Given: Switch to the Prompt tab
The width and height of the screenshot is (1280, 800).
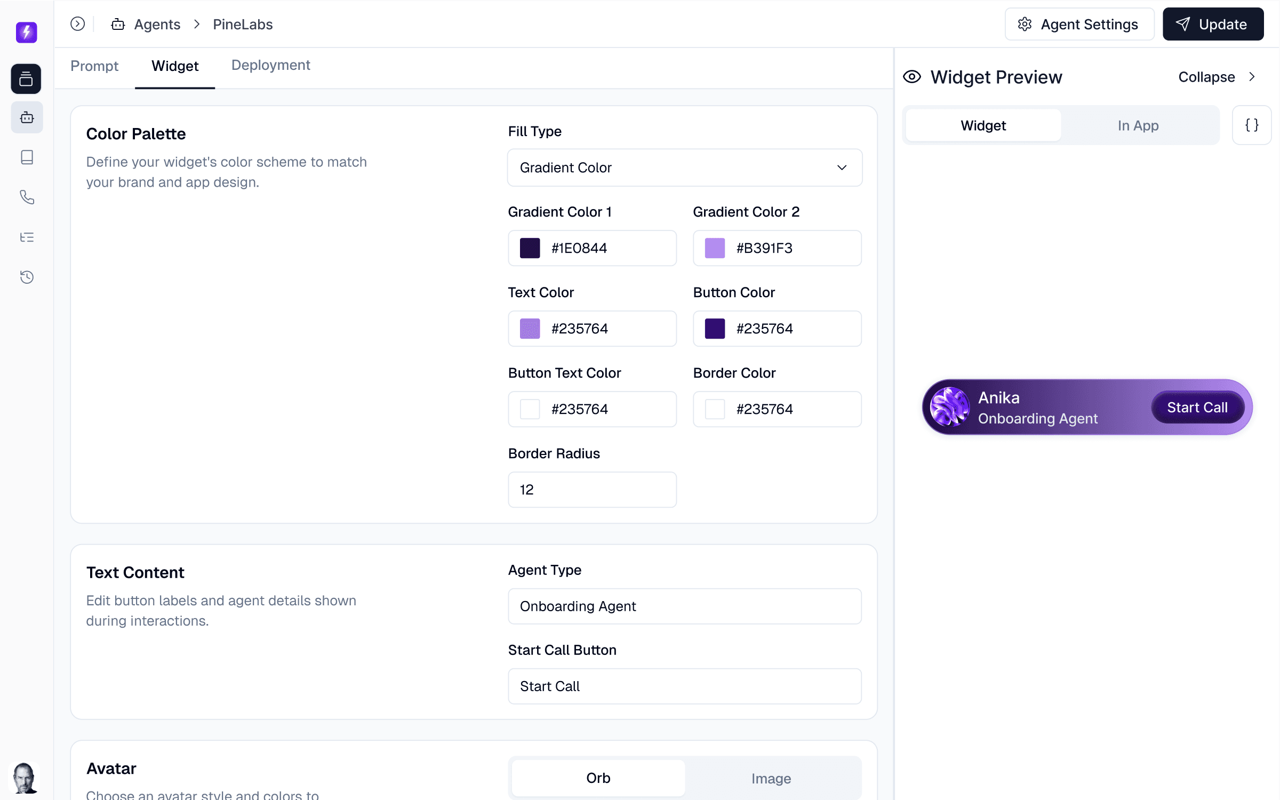Looking at the screenshot, I should pyautogui.click(x=94, y=66).
